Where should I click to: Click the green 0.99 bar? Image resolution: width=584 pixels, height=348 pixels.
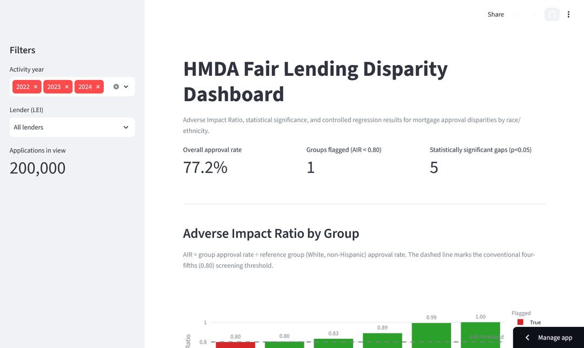point(432,336)
